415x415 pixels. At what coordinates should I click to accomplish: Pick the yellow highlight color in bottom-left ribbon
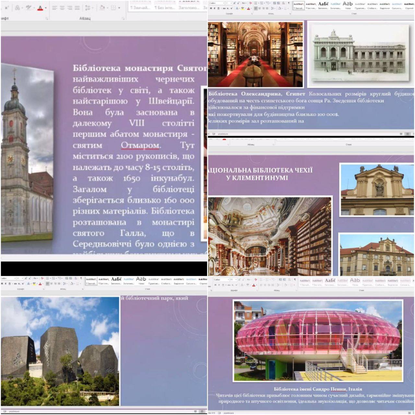click(34, 284)
